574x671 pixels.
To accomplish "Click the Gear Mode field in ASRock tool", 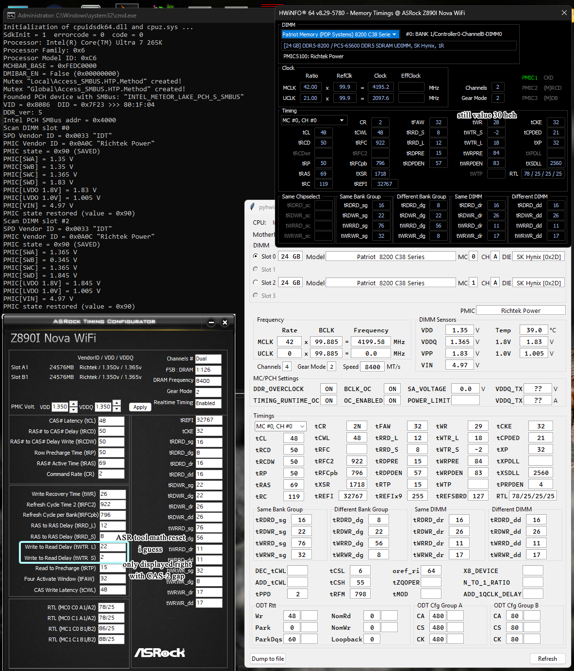I will [208, 392].
